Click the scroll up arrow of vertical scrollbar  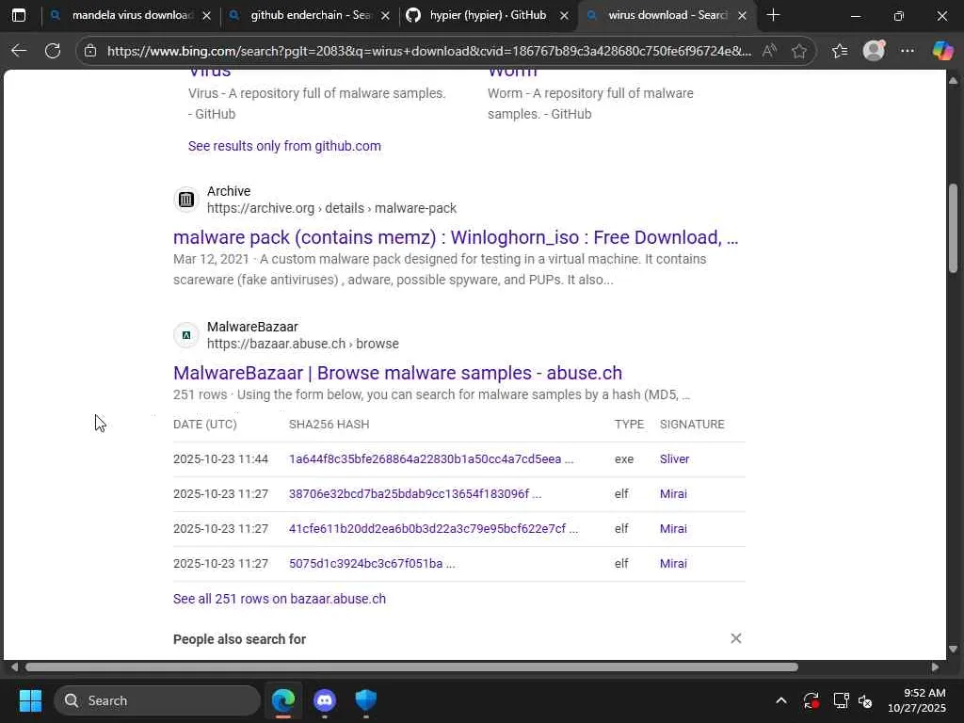(x=953, y=81)
